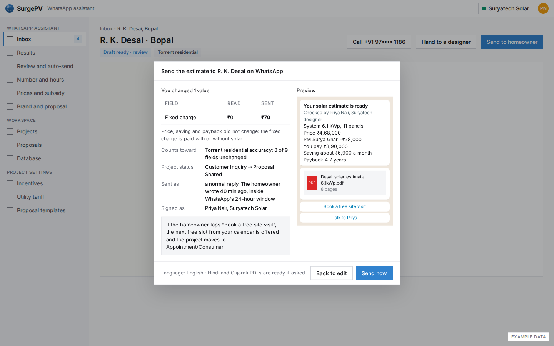Click the read value ₹0
554x346 pixels.
[230, 118]
